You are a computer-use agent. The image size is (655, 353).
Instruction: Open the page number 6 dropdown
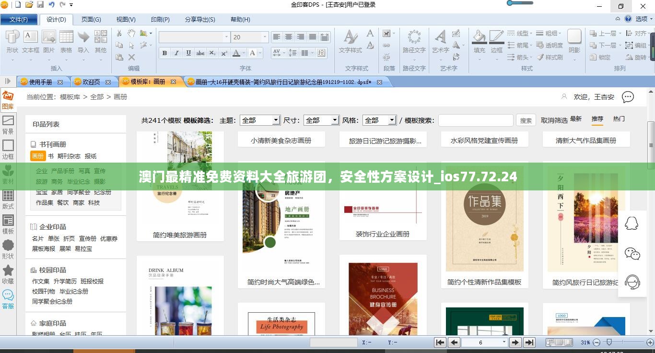[503, 342]
